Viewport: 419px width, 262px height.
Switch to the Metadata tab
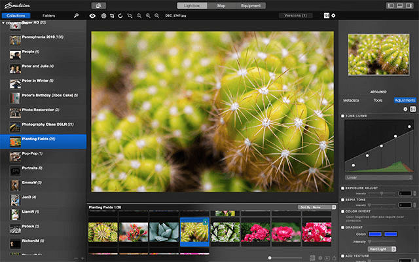(x=352, y=100)
